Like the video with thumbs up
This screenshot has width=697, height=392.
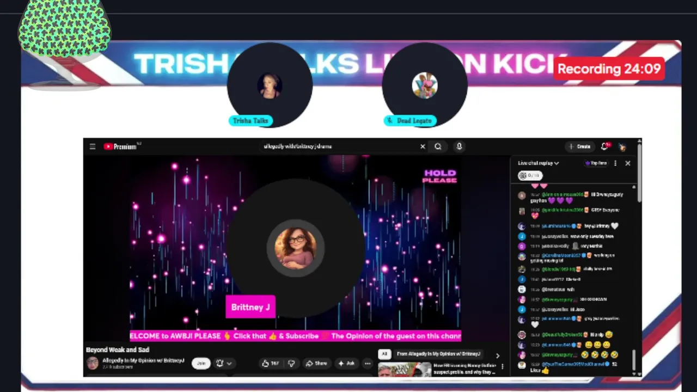(271, 363)
